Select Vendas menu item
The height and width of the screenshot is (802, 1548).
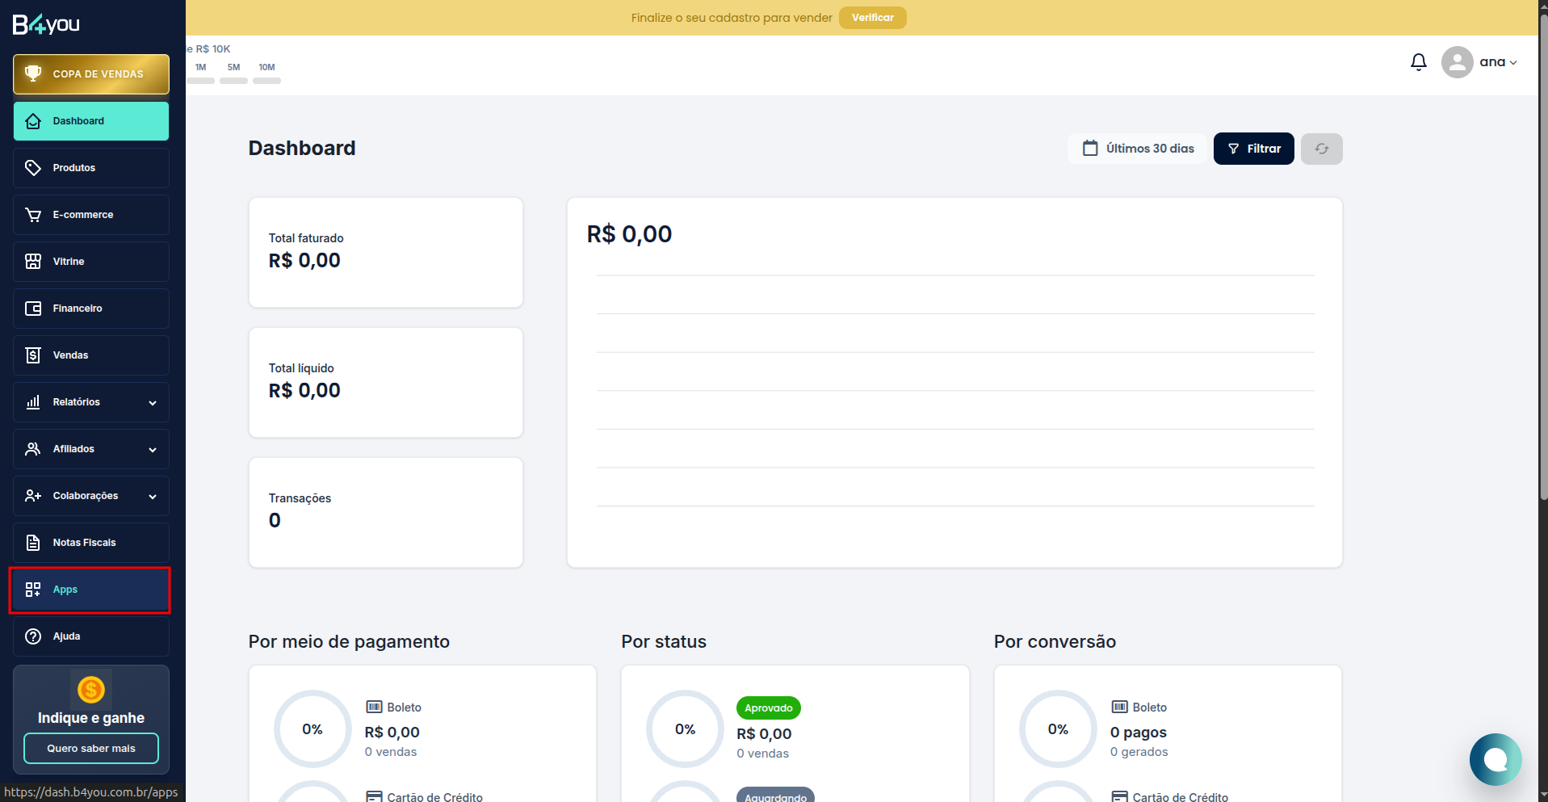[x=91, y=355]
